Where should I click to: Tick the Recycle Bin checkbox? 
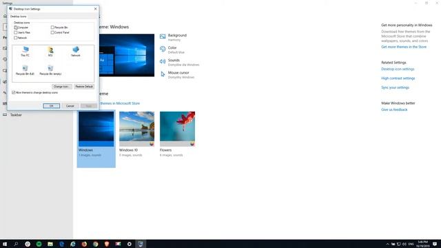coord(52,28)
